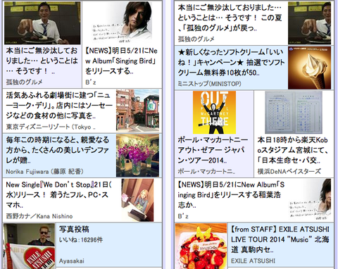Open right panel post 【NEWS】明日5/21 稲葉浩志
This screenshot has height=269, width=338.
(x=231, y=195)
